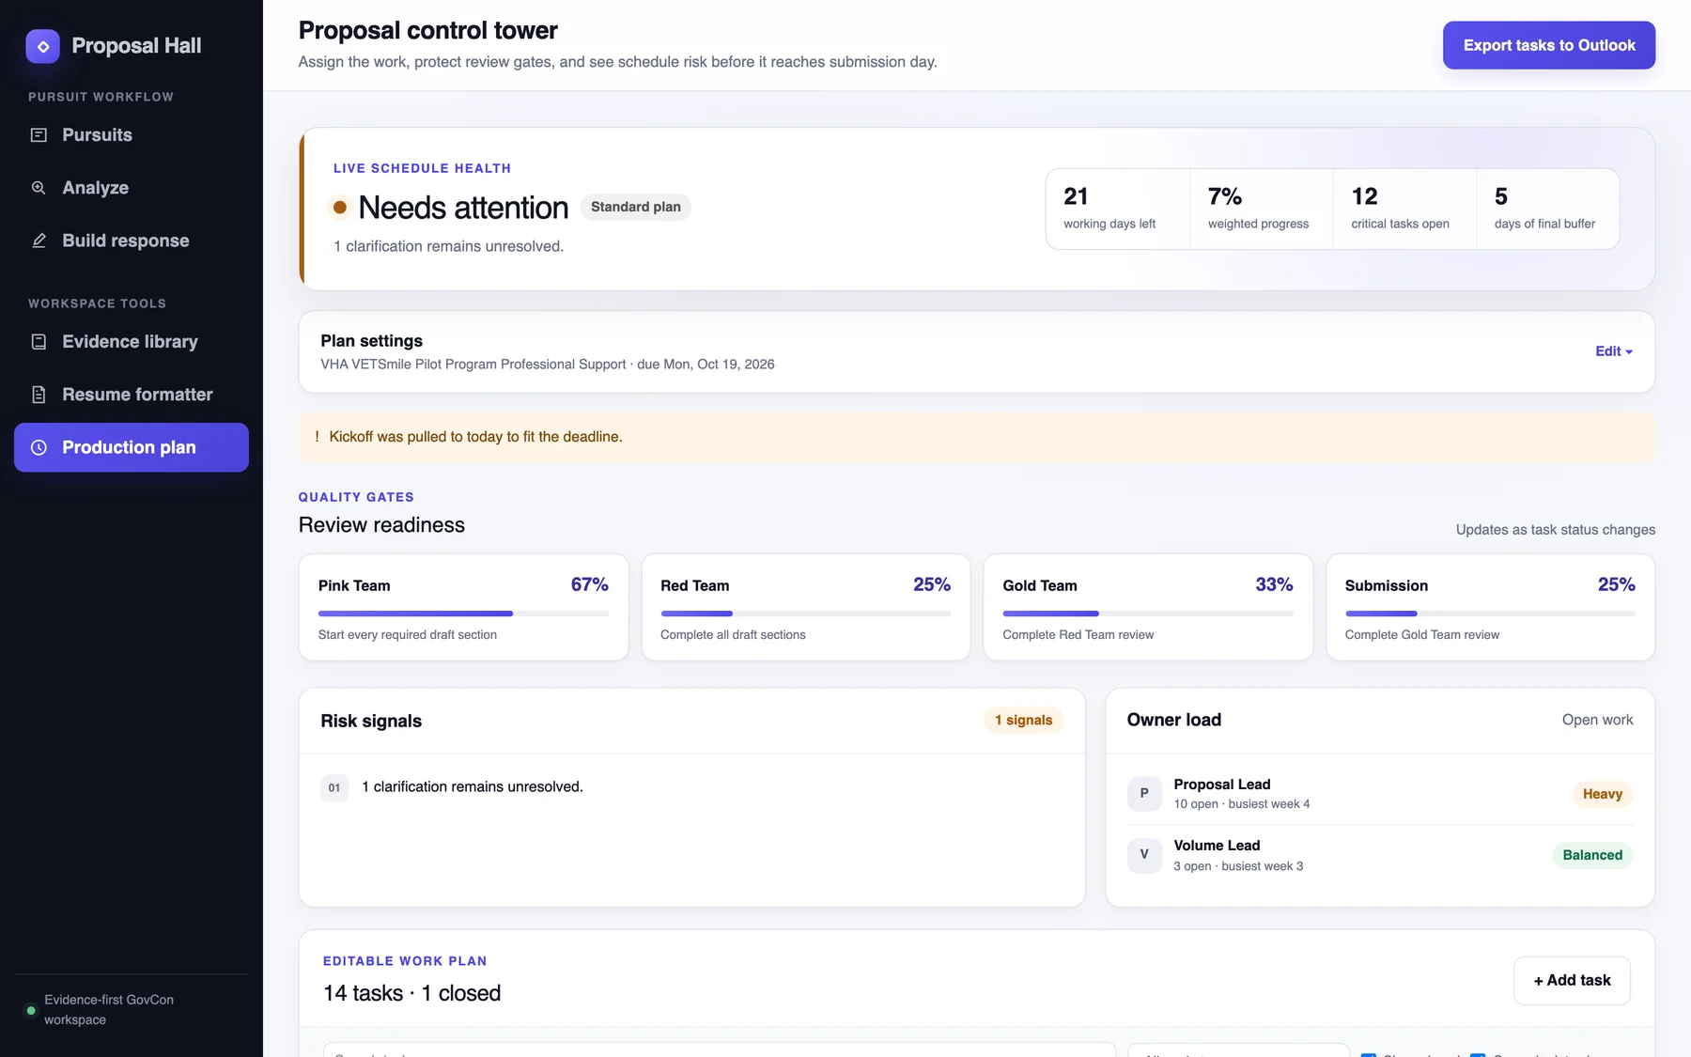Click the Pink Team '67%' value
This screenshot has height=1057, width=1691.
pos(590,584)
